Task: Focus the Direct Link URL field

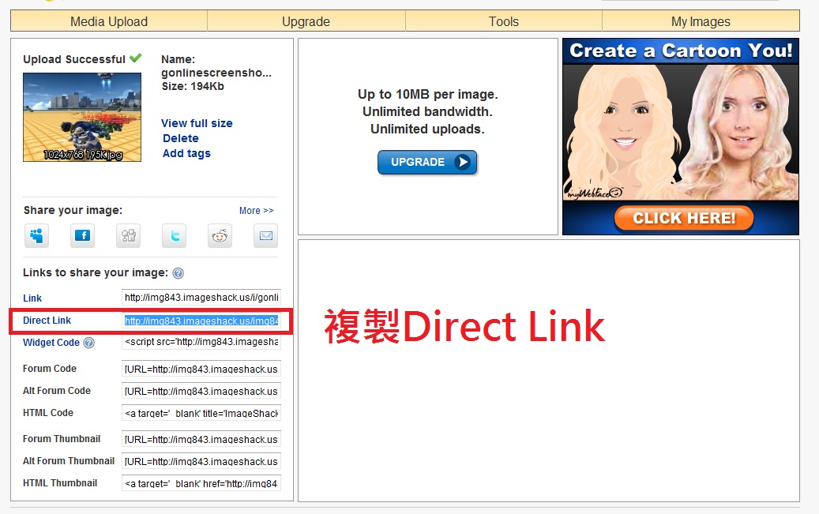Action: pyautogui.click(x=201, y=321)
